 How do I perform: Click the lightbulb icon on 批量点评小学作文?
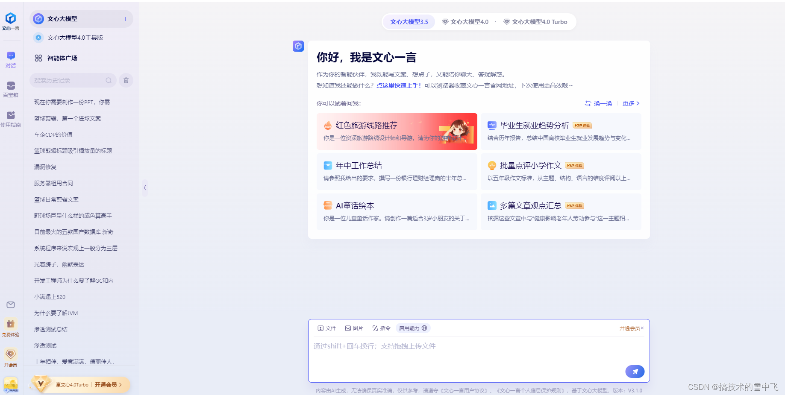492,166
